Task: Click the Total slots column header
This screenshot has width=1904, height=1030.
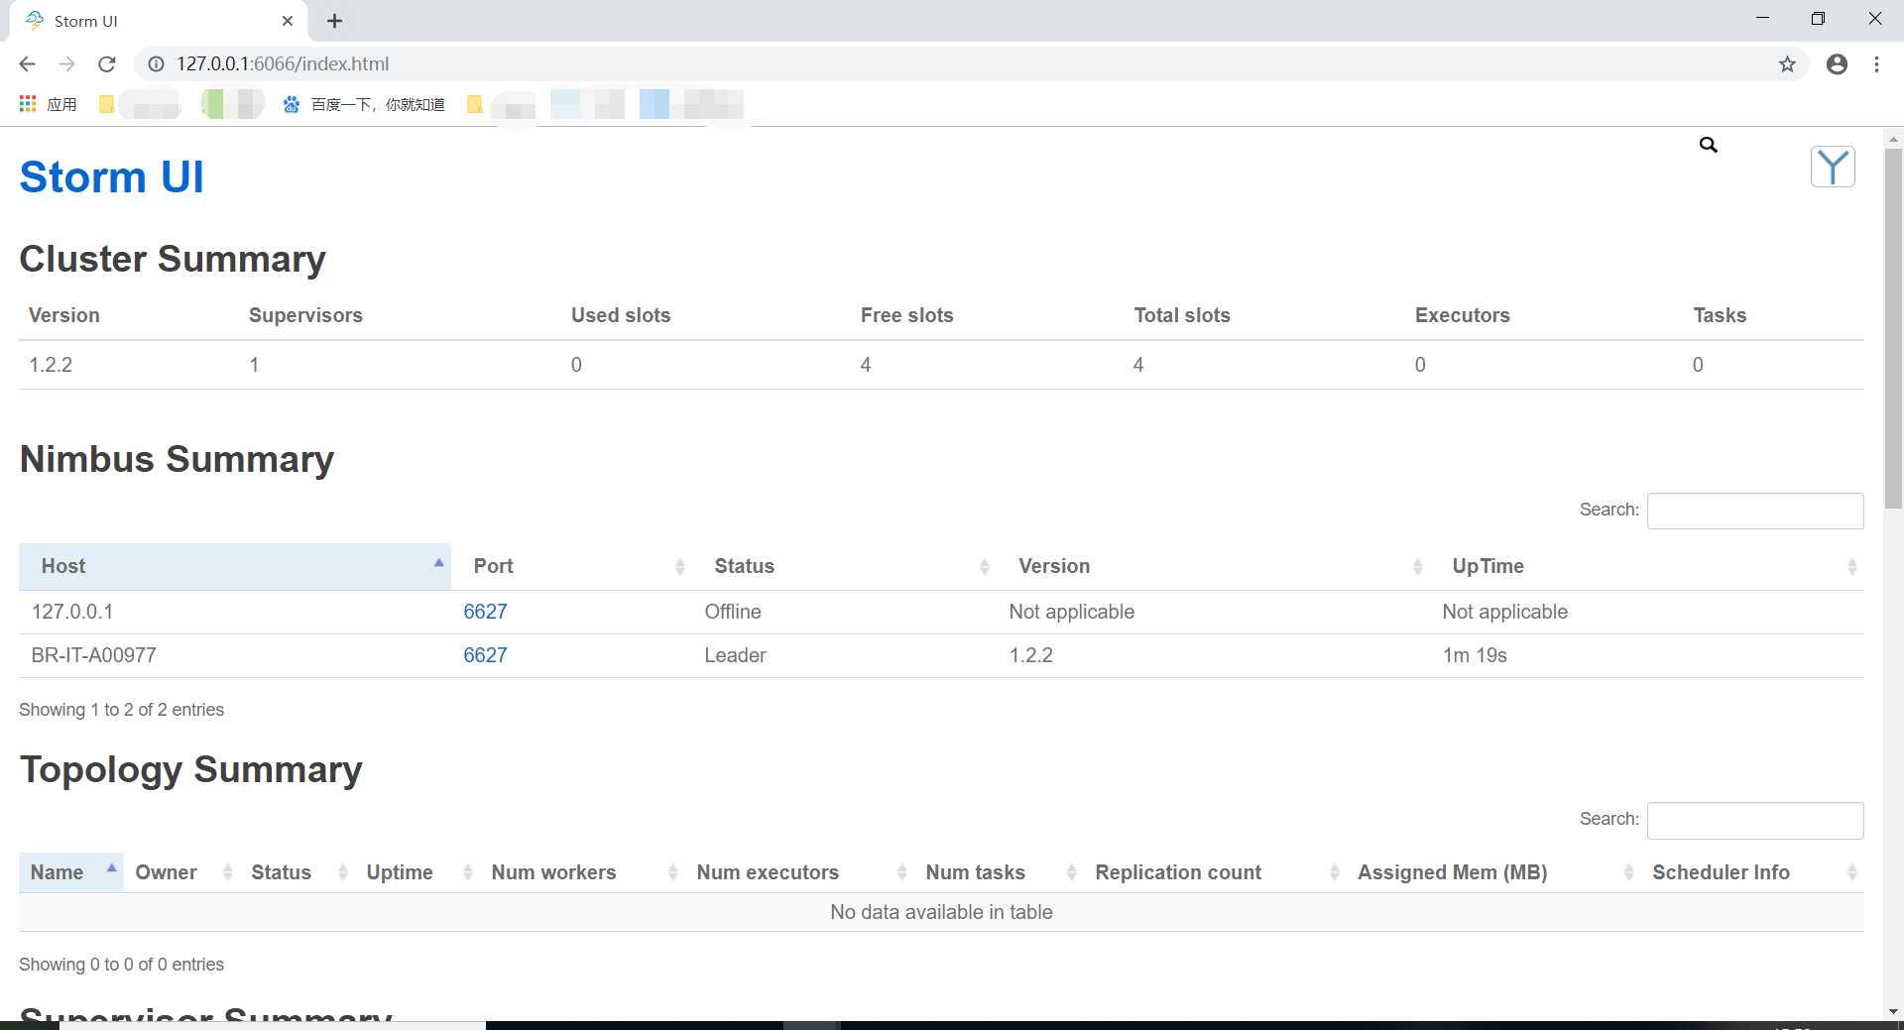Action: (1182, 315)
